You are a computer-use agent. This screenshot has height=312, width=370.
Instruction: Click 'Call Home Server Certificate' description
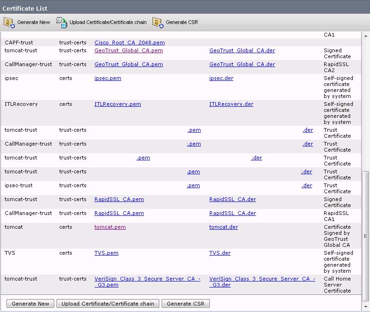pyautogui.click(x=337, y=285)
